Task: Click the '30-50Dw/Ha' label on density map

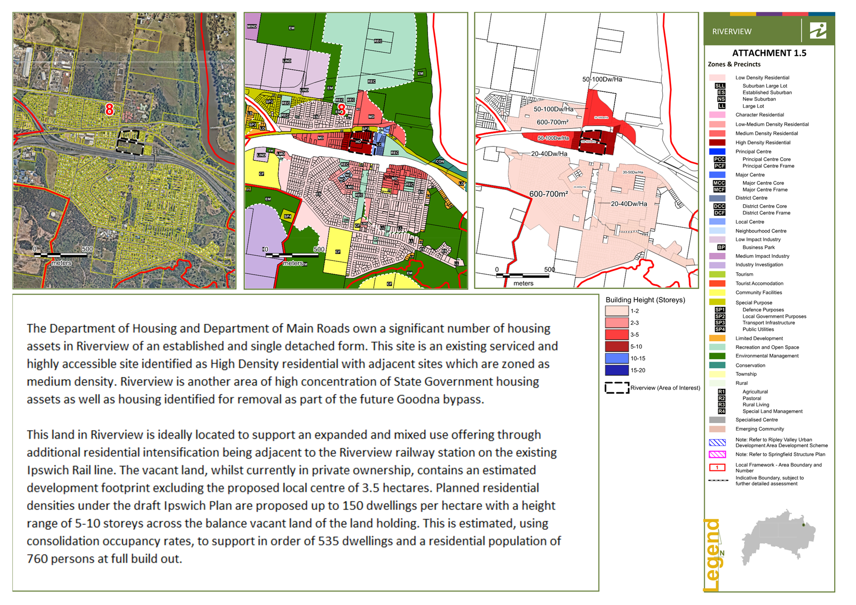Action: [x=633, y=172]
